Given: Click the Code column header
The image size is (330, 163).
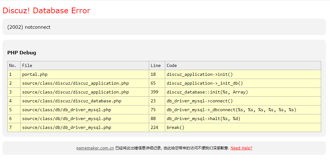Looking at the screenshot, I should coord(172,66).
